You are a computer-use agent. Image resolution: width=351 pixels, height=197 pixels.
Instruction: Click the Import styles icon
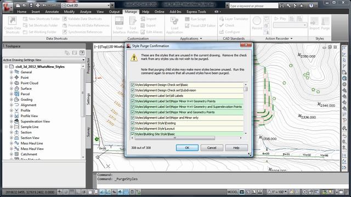(314, 21)
